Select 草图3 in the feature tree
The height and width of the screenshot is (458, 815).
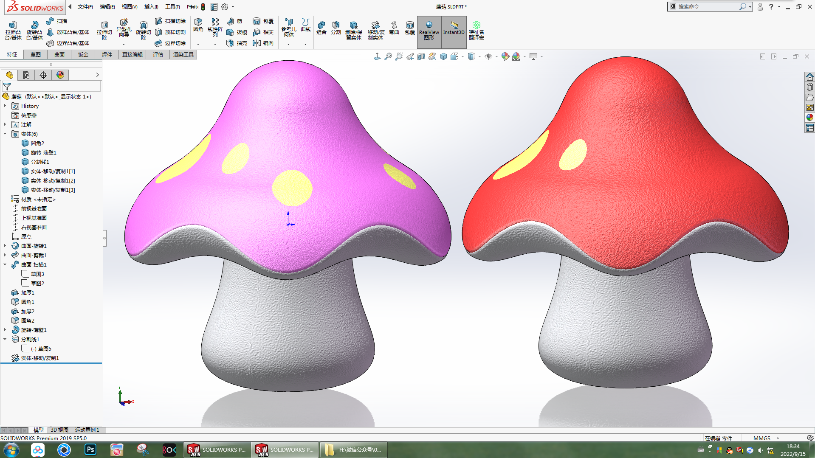click(33, 274)
